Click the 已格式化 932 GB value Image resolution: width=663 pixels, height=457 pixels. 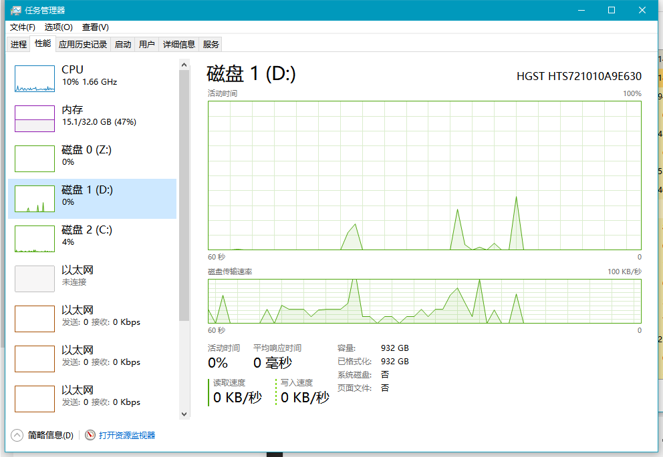pyautogui.click(x=394, y=362)
